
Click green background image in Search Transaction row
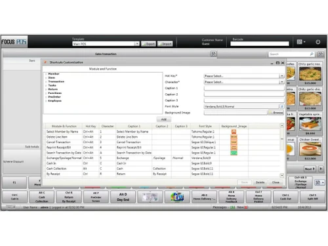234,153
